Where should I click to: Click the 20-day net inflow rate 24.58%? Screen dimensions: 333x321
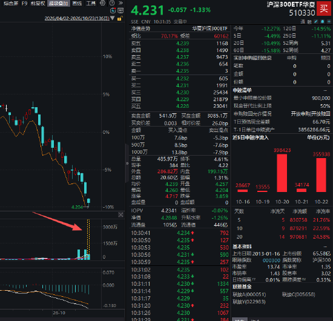(x=321, y=237)
